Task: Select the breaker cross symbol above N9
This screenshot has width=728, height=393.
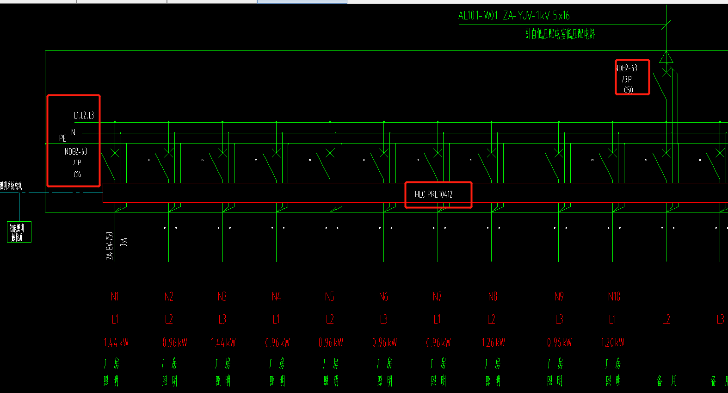Action: 559,153
